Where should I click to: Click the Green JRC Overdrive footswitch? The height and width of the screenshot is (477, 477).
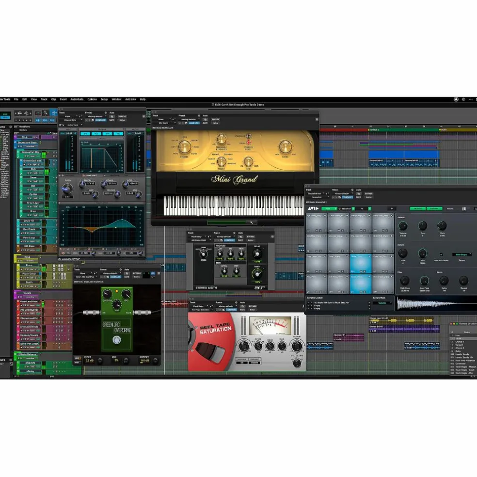tap(116, 340)
